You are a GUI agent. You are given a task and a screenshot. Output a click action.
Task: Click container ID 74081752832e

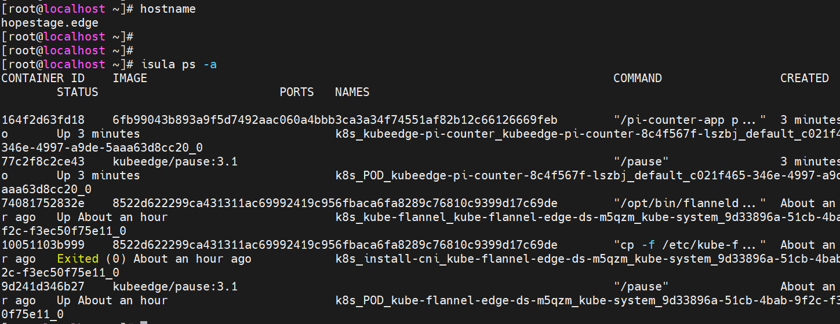coord(43,203)
